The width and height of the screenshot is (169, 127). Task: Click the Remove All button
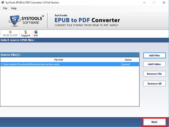tap(154, 84)
